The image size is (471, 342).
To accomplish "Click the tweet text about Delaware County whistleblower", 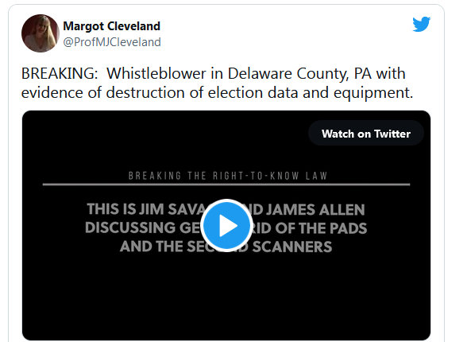I will [217, 83].
